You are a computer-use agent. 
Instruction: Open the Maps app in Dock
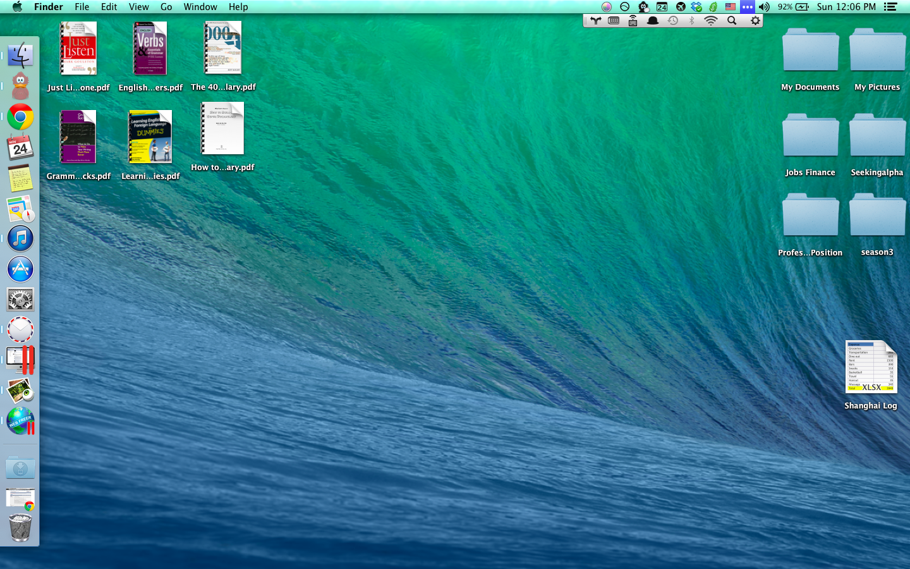tap(20, 209)
